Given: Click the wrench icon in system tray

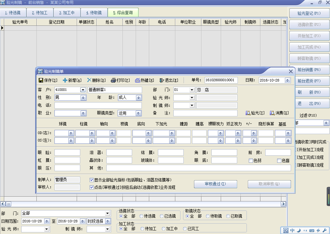Looking at the screenshot, I should pyautogui.click(x=325, y=230).
